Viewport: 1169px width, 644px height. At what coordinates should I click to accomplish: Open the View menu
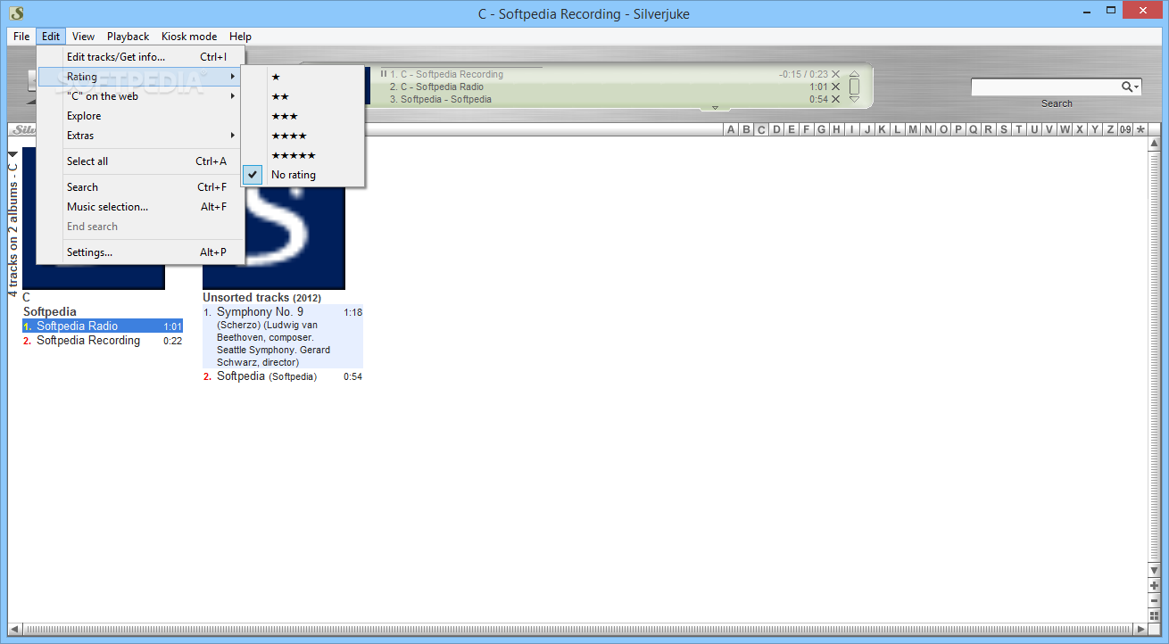click(84, 37)
